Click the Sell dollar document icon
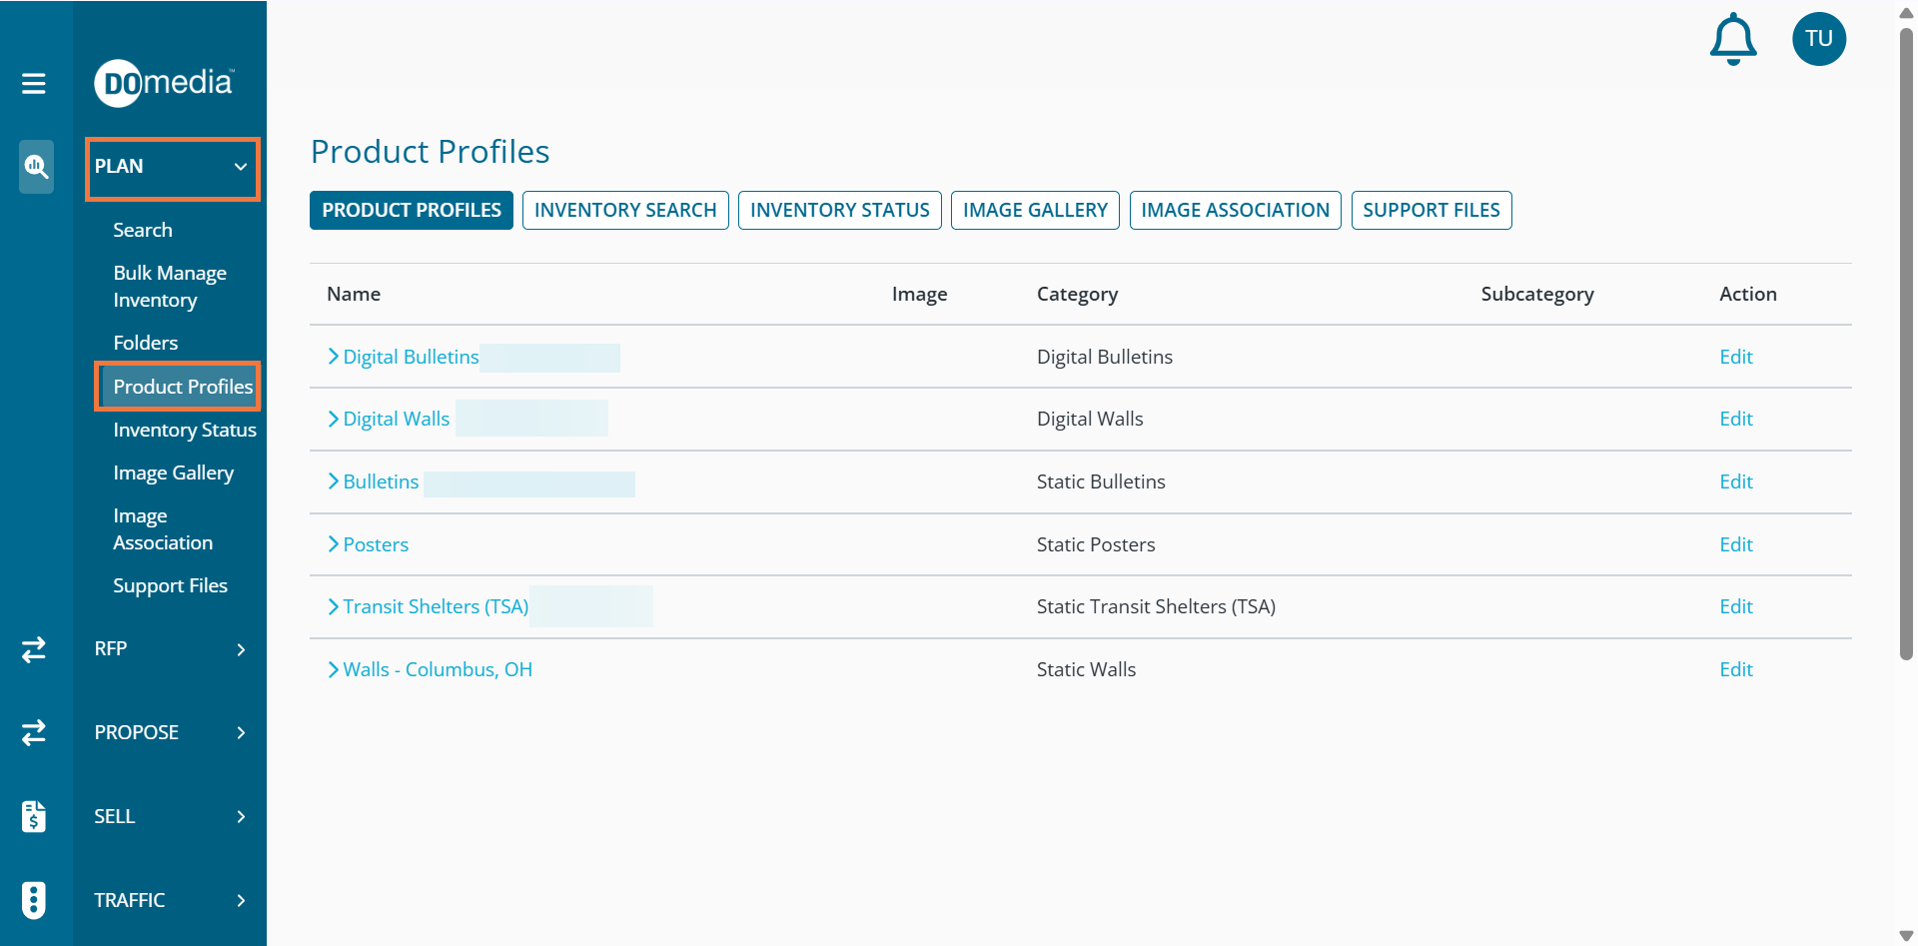Screen dimensions: 1918x946 [34, 816]
